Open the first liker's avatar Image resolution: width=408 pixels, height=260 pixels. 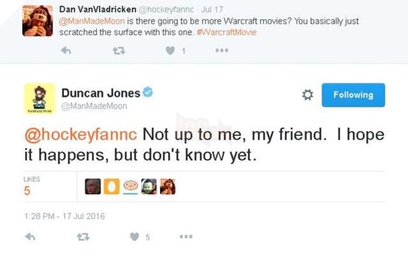[x=93, y=186]
